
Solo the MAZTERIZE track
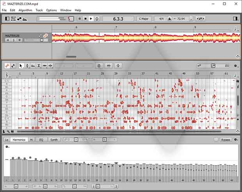14,40
